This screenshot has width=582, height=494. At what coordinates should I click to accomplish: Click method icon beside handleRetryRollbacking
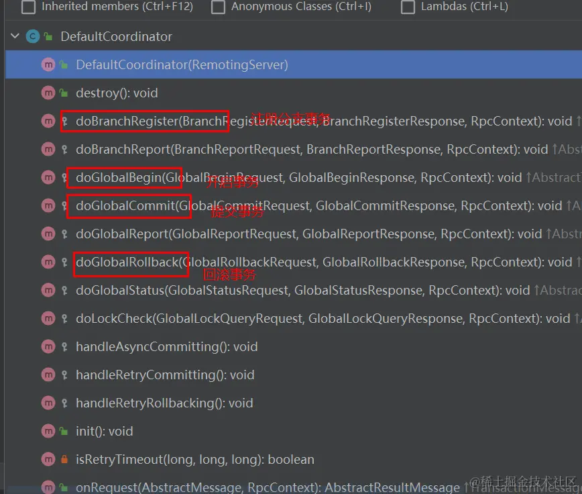[x=48, y=403]
